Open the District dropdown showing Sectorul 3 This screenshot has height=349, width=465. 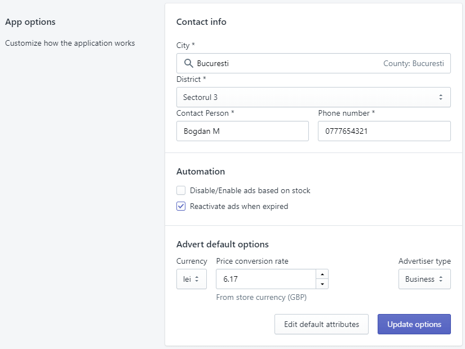pyautogui.click(x=313, y=97)
